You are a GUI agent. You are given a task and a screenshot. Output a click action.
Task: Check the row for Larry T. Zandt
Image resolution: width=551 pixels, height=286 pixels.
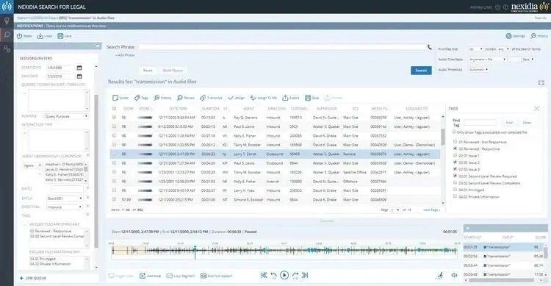pyautogui.click(x=114, y=154)
